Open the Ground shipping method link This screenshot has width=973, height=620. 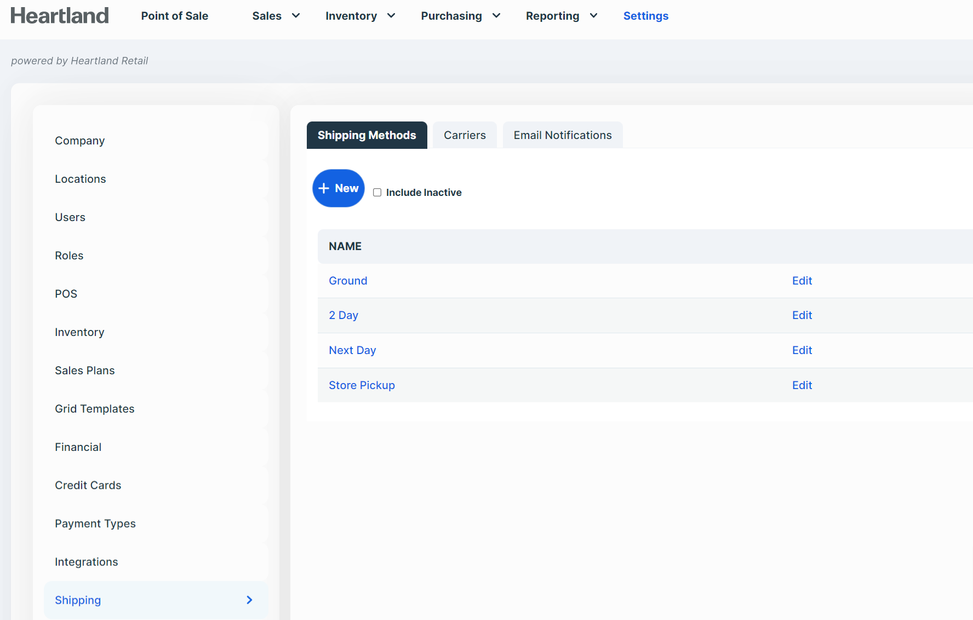coord(348,281)
